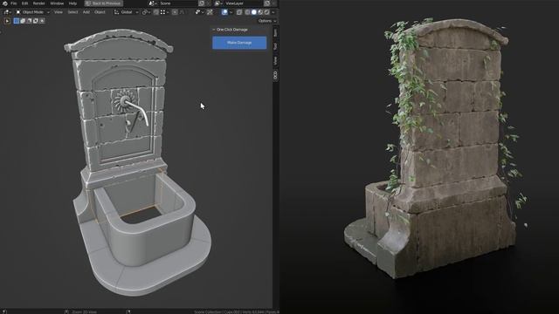Choose the invert selection mode icon
This screenshot has width=559, height=314.
click(x=36, y=21)
